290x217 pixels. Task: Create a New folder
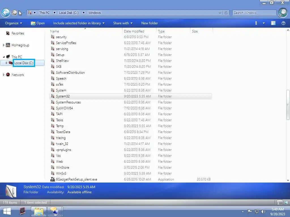pos(150,23)
